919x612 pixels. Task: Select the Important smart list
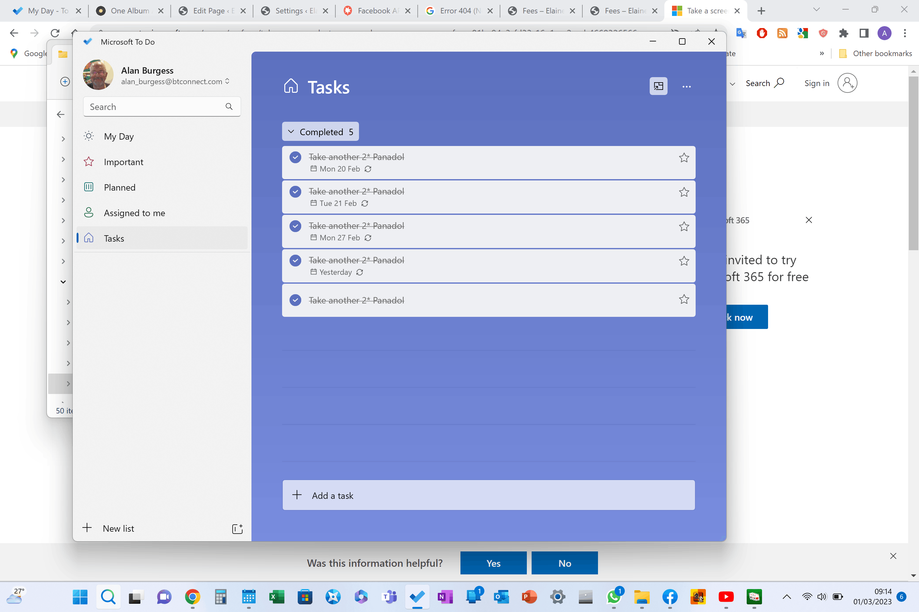tap(123, 162)
